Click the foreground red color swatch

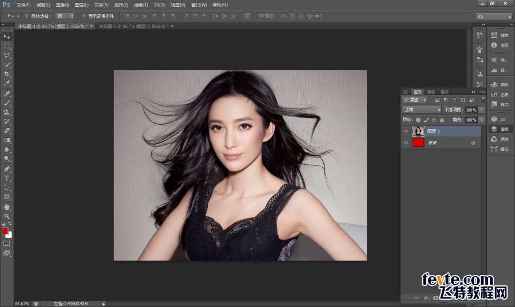click(4, 231)
